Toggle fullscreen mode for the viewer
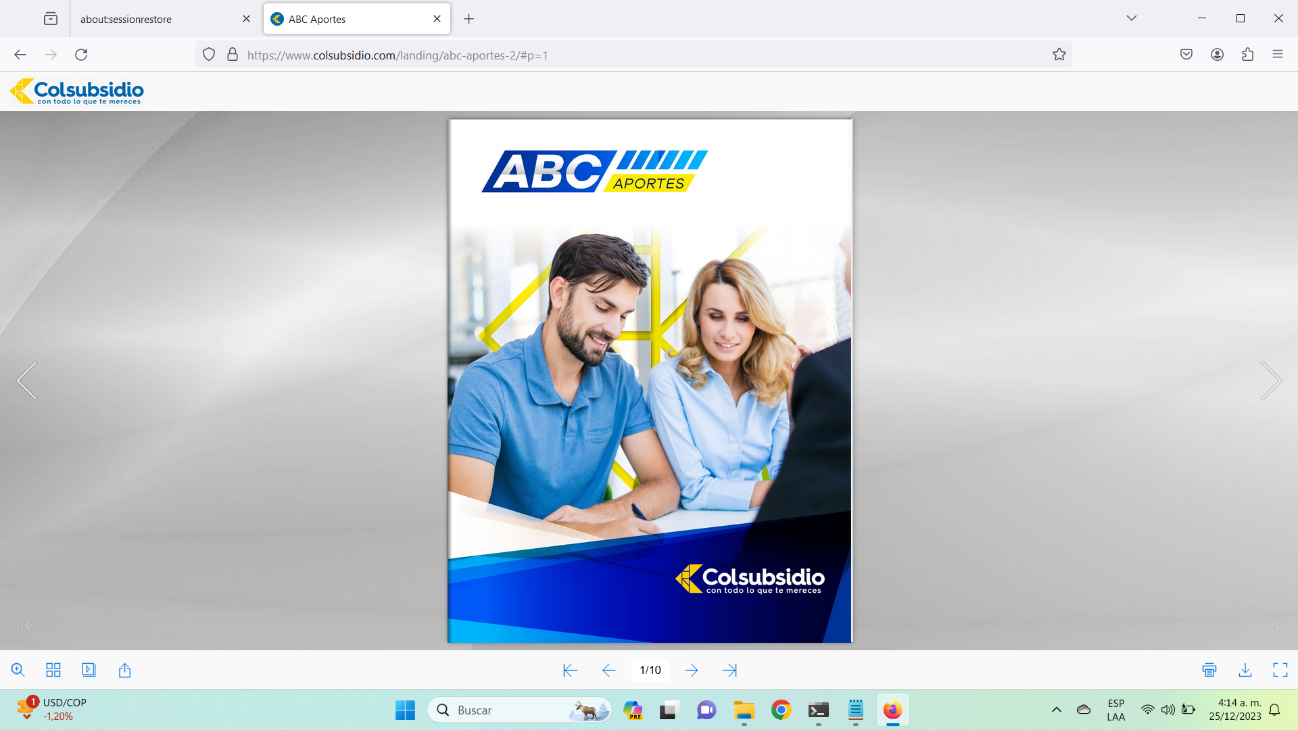The width and height of the screenshot is (1298, 730). (x=1280, y=670)
